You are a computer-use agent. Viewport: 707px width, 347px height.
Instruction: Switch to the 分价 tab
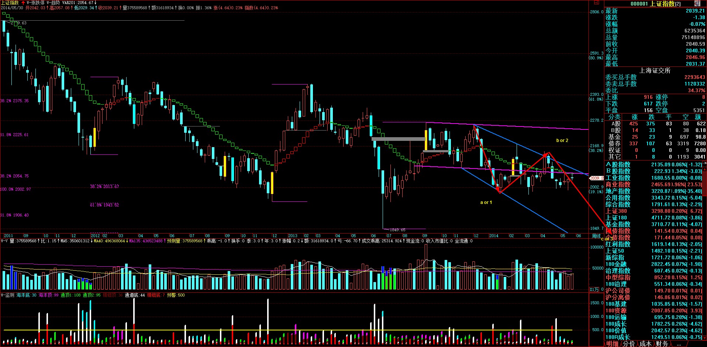pyautogui.click(x=629, y=344)
